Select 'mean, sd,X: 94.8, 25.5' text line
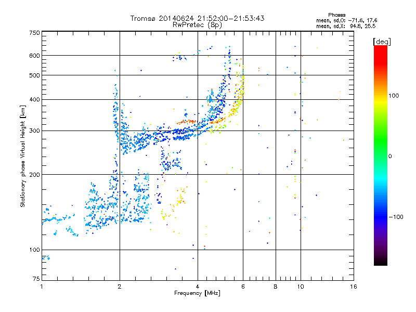 346,26
